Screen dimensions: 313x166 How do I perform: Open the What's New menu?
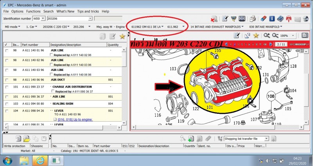65,11
